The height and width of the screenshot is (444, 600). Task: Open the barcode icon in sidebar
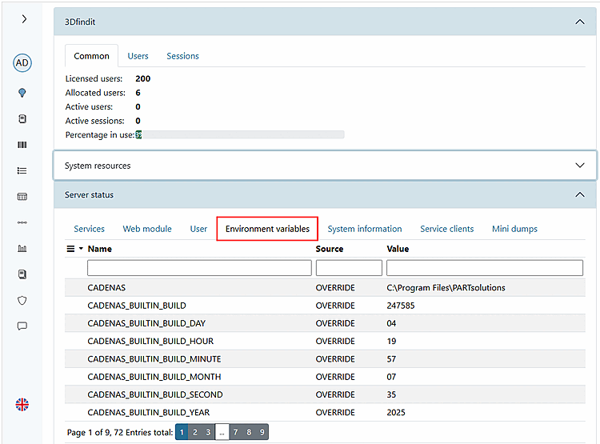click(22, 145)
